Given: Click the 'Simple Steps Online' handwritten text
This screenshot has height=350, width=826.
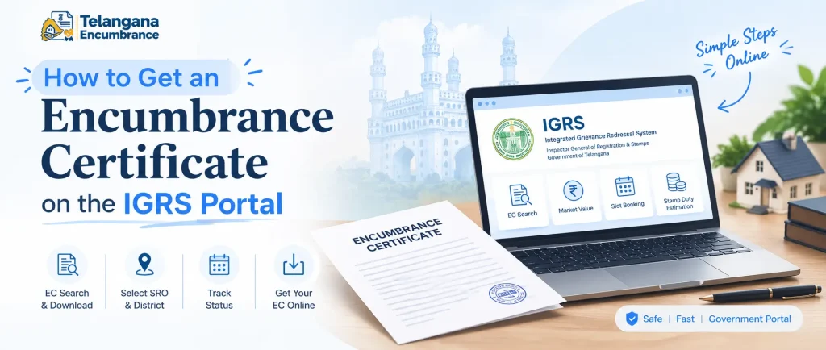Looking at the screenshot, I should (736, 49).
